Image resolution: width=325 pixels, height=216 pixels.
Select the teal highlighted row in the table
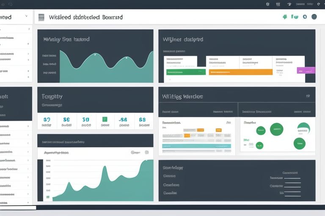click(x=197, y=146)
